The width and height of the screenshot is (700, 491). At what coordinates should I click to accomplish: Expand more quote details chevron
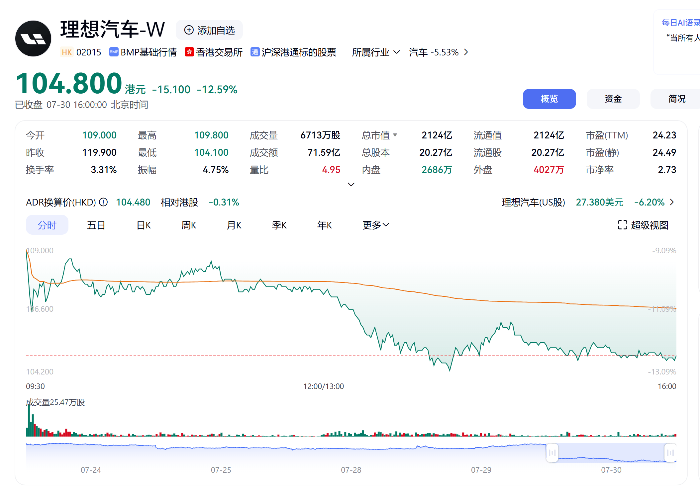tap(351, 184)
